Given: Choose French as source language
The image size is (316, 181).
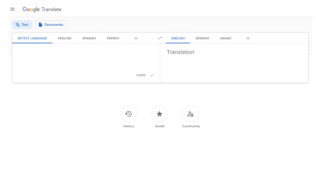Looking at the screenshot, I should click(x=113, y=38).
